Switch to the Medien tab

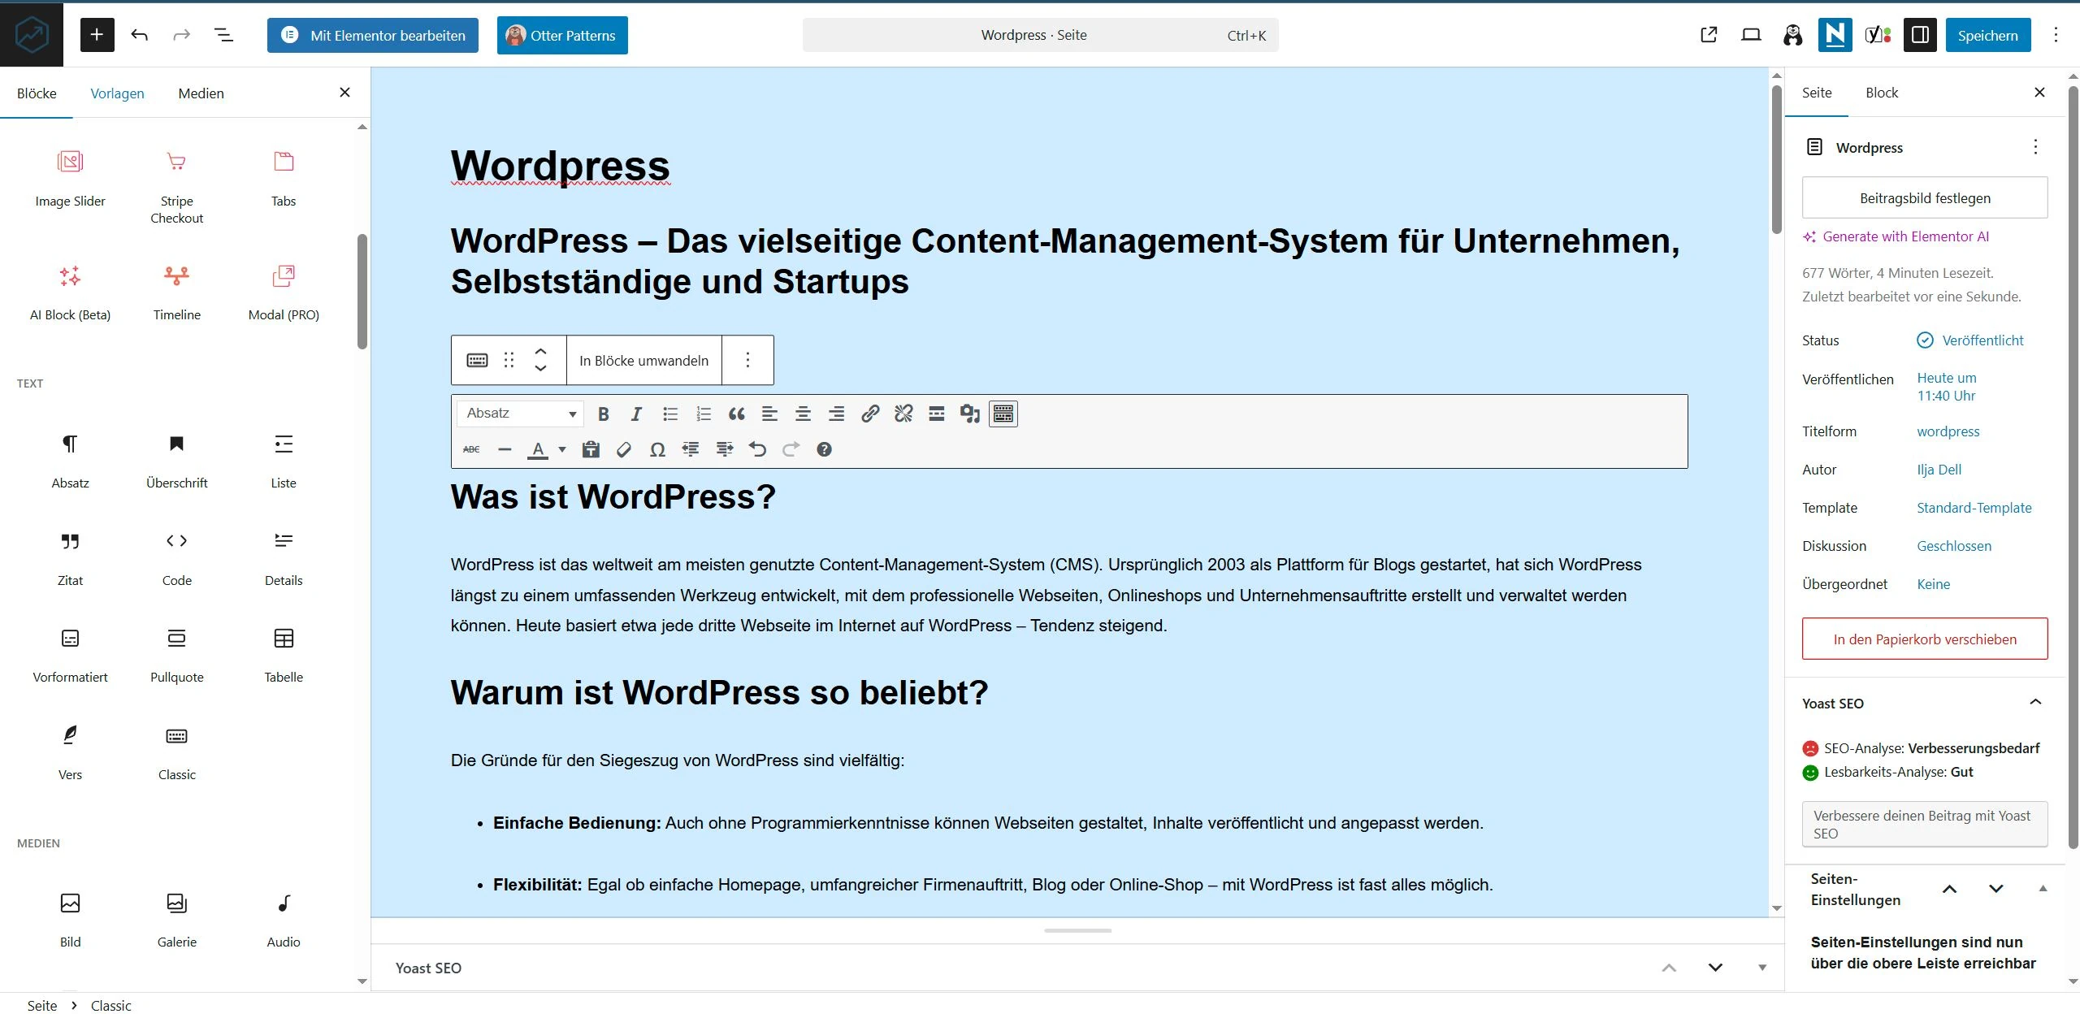[x=201, y=93]
